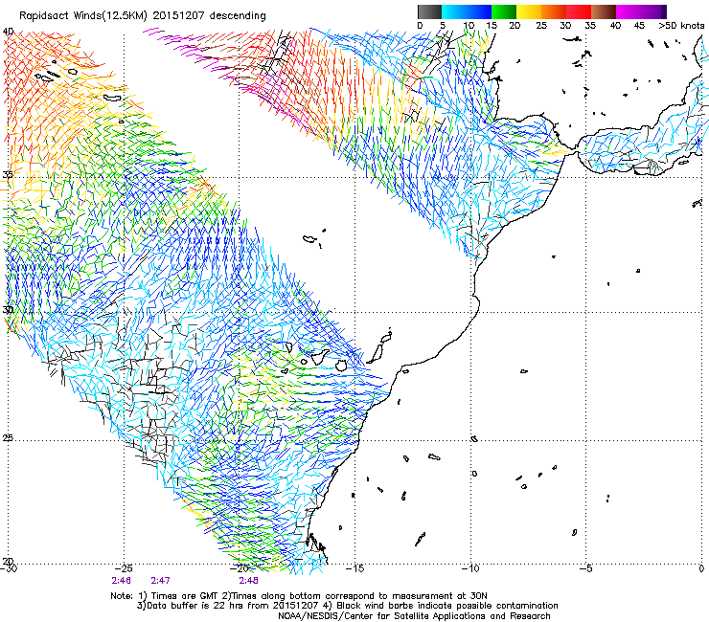Click latitude axis label '25' at left edge
This screenshot has width=709, height=622.
point(8,438)
